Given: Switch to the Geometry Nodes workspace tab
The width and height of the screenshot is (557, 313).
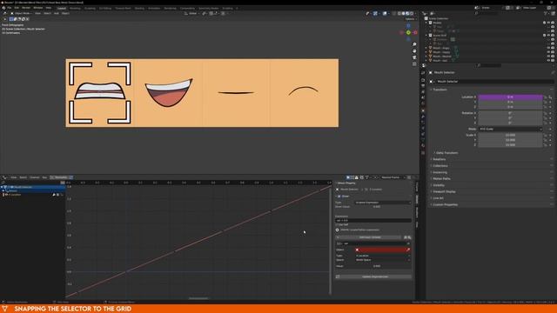Looking at the screenshot, I should (209, 8).
